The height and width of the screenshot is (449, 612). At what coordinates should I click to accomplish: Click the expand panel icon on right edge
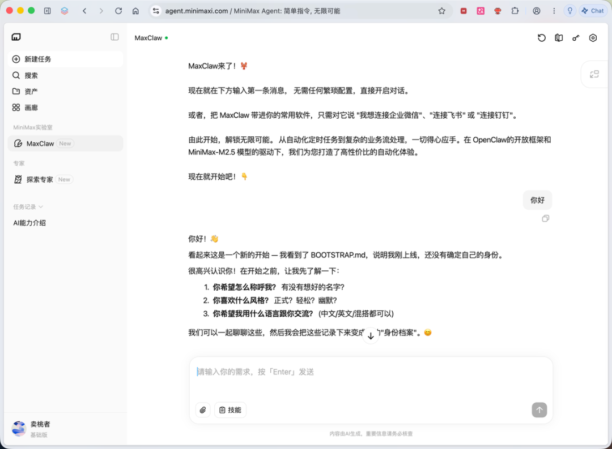(x=594, y=75)
